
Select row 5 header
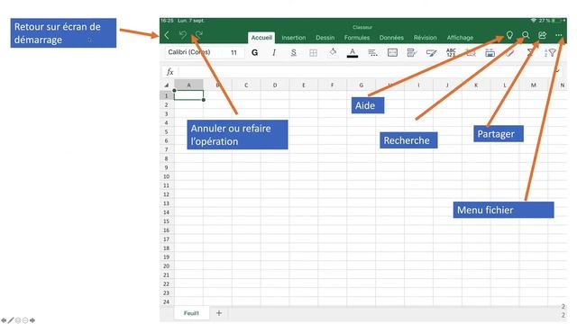tap(166, 131)
